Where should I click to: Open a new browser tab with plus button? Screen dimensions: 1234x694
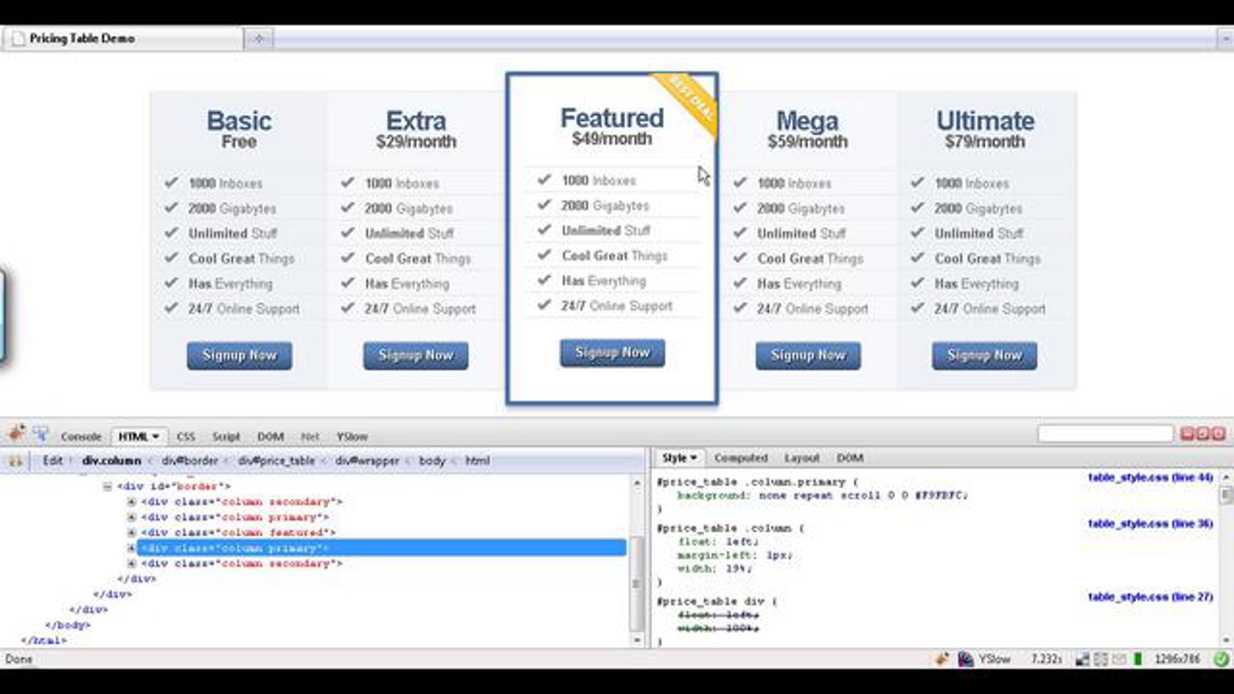click(x=259, y=39)
